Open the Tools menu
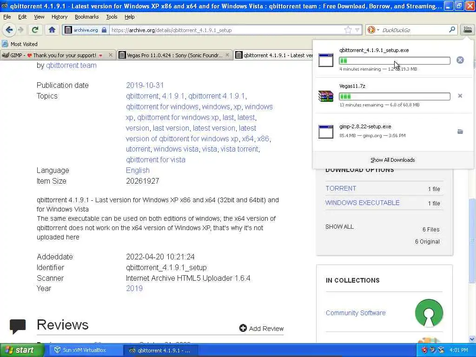This screenshot has width=476, height=357. [112, 17]
